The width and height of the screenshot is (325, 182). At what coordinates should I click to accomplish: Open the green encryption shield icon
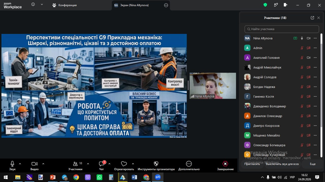[x=265, y=5]
